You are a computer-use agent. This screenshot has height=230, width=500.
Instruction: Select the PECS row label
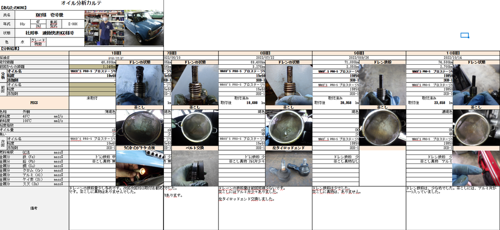[x=35, y=103]
